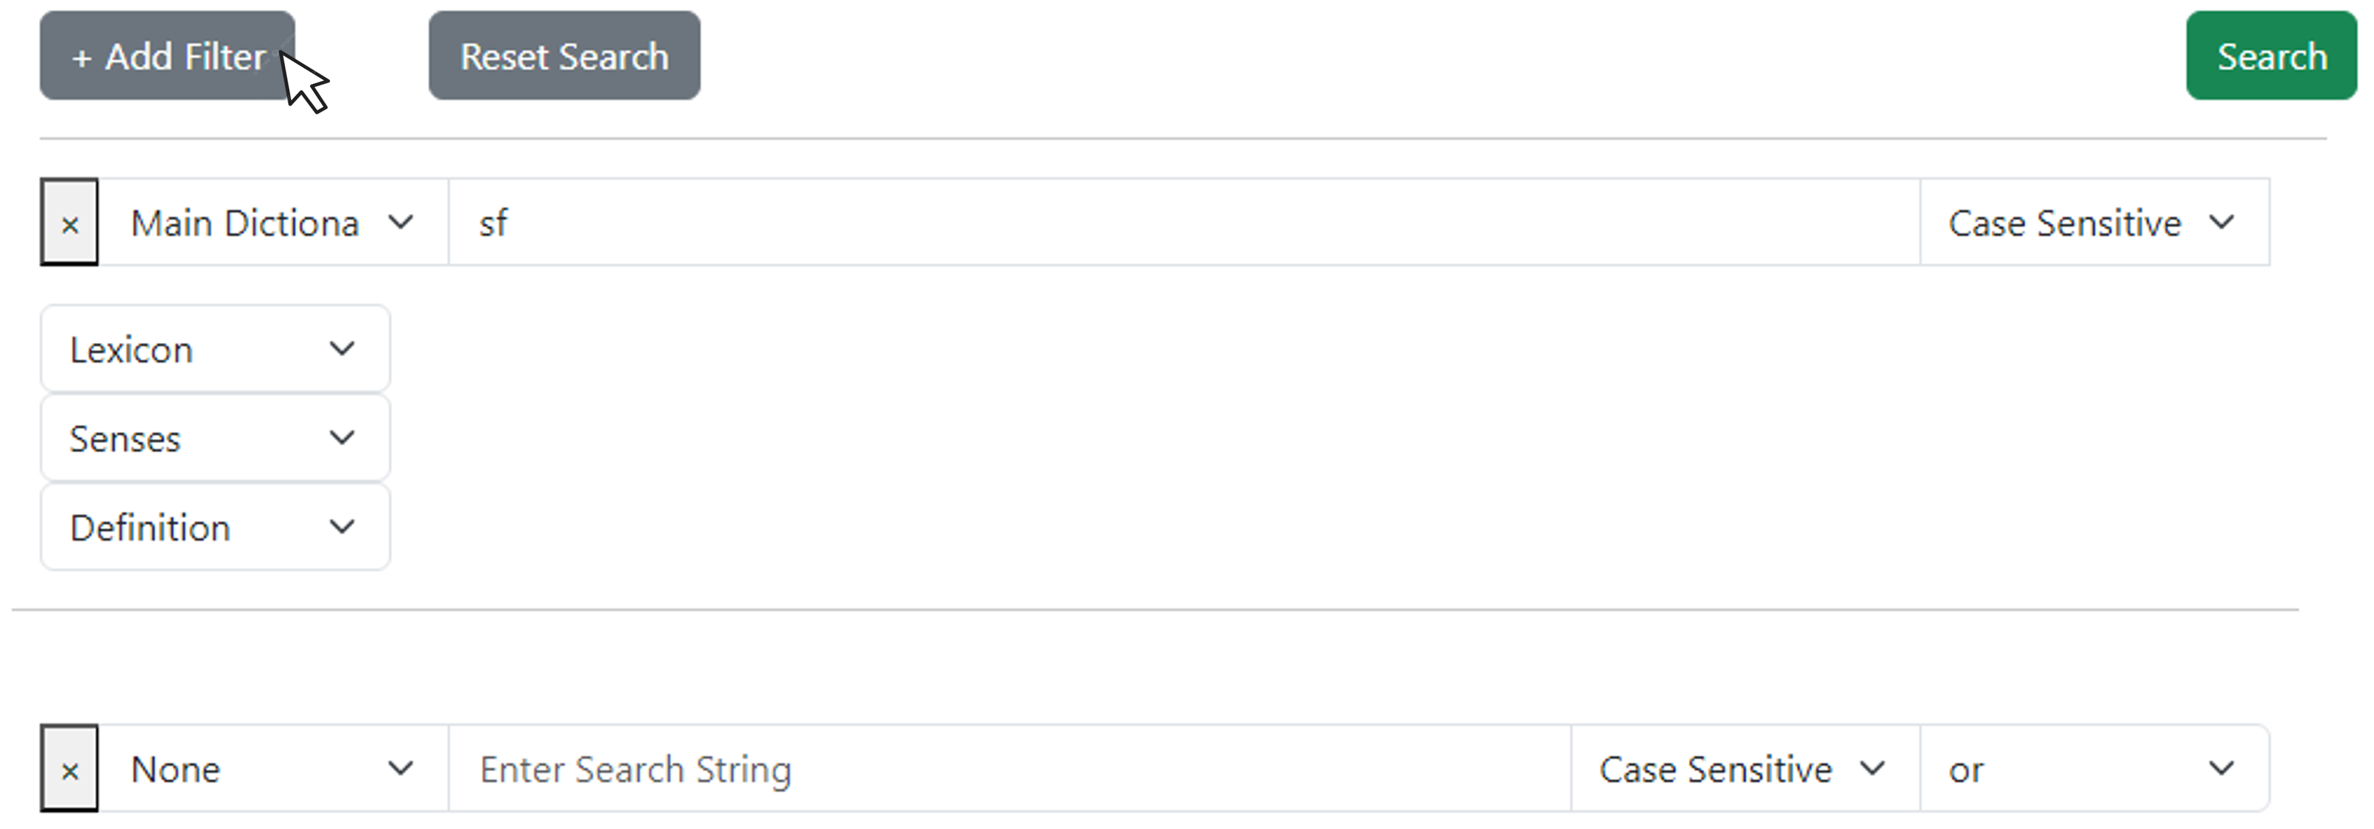
Task: Remove the first filter with X icon
Action: (68, 224)
